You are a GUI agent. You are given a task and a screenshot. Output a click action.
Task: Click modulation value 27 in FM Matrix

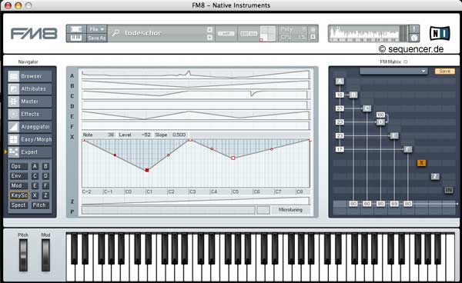click(x=340, y=108)
